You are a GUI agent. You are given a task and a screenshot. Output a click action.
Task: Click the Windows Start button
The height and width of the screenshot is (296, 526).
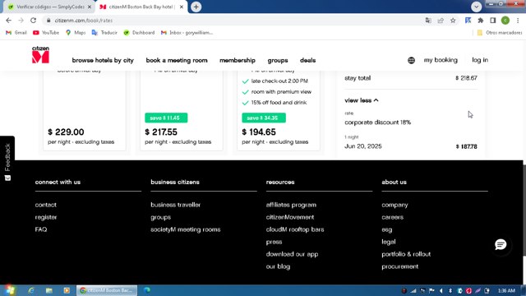click(9, 290)
